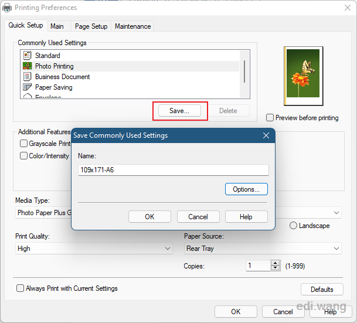Click the Name input field with 109x171-A6
The width and height of the screenshot is (357, 323).
click(174, 170)
